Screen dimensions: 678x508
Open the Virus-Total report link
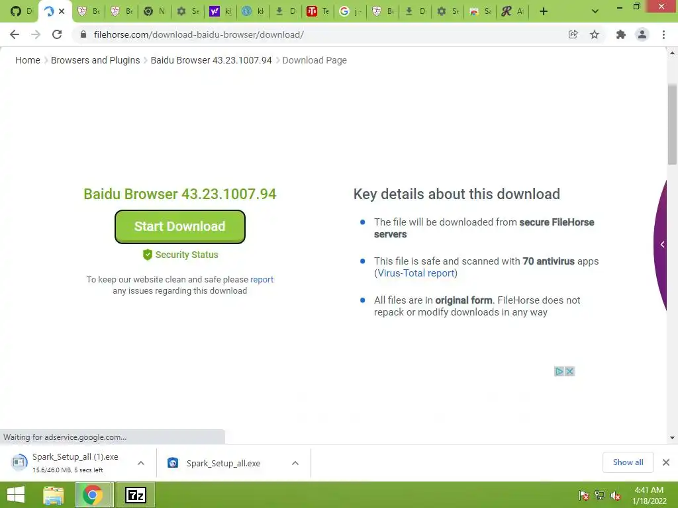pos(416,273)
